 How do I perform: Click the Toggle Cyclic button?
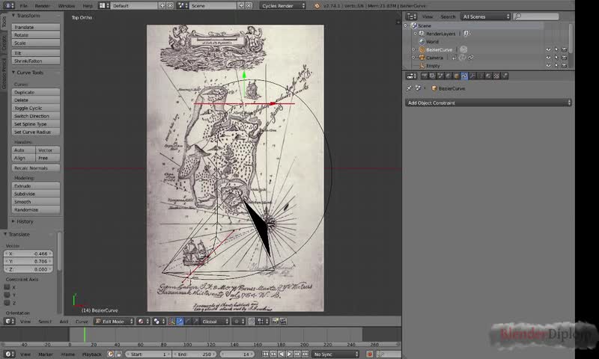35,108
